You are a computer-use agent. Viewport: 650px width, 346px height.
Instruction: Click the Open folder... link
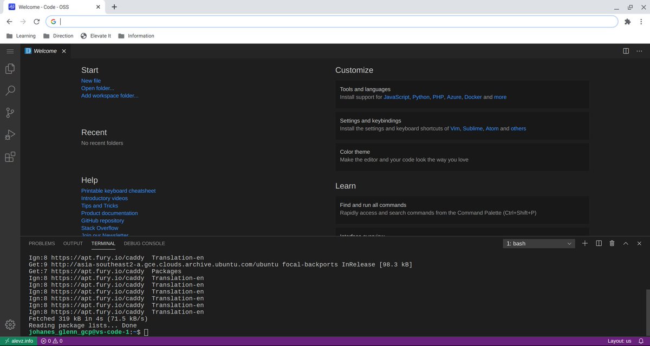pyautogui.click(x=97, y=88)
